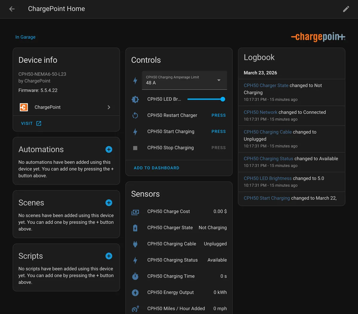The height and width of the screenshot is (314, 358).
Task: Add a new script with plus button
Action: point(109,256)
